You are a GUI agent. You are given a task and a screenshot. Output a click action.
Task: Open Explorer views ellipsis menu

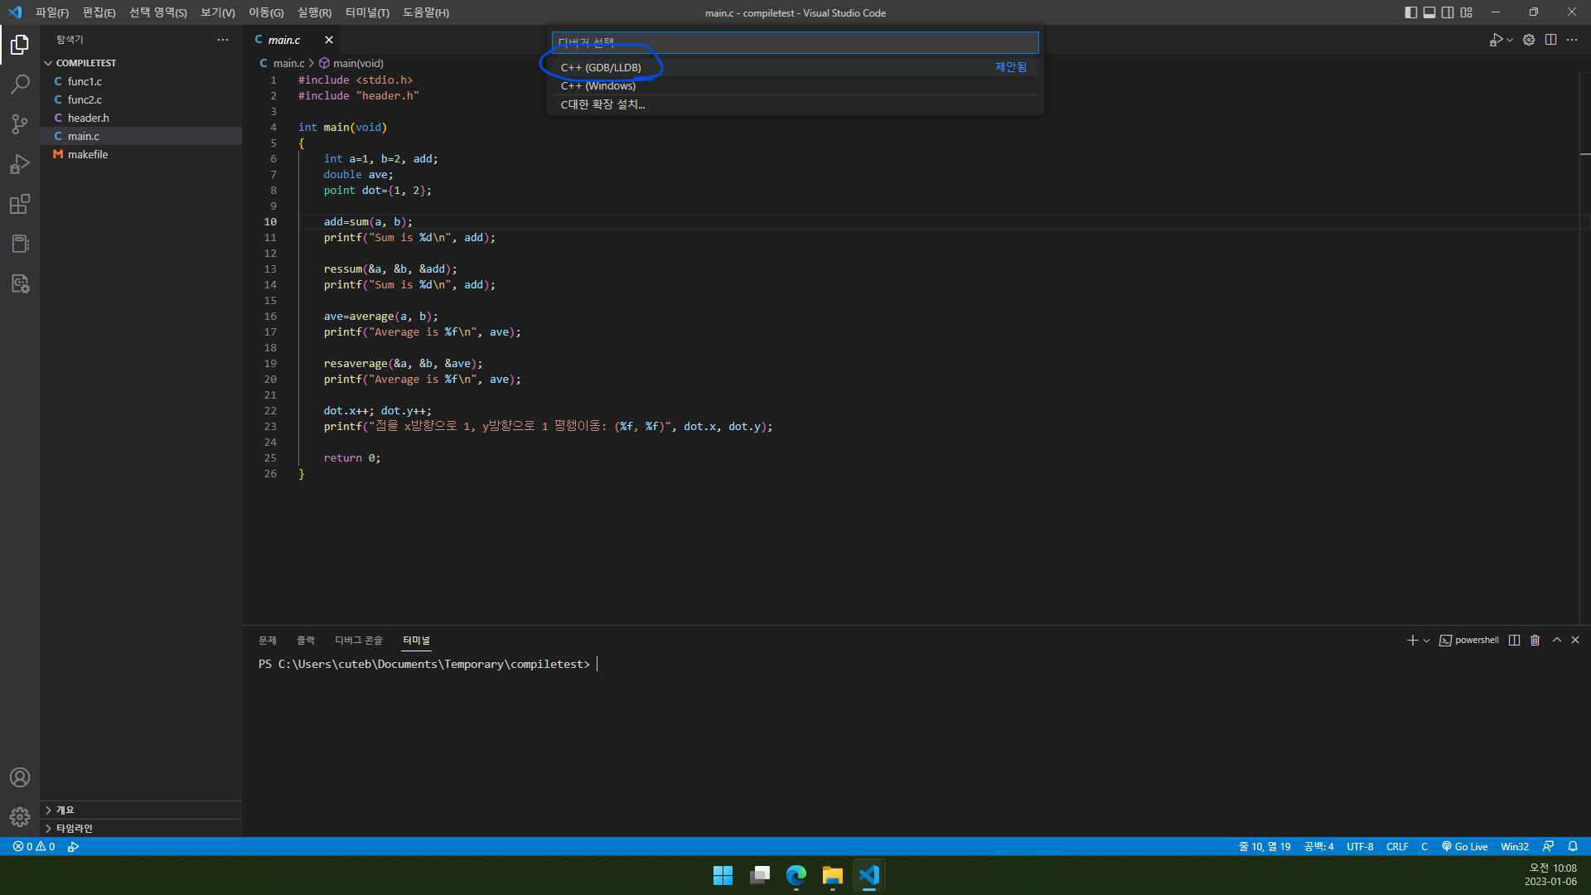click(x=223, y=40)
